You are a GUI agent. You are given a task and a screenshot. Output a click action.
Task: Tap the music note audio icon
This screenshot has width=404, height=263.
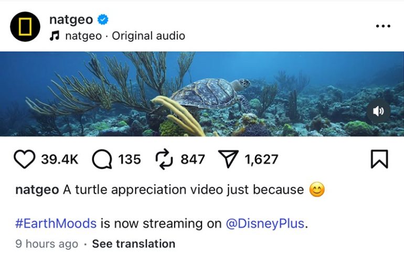pos(54,36)
